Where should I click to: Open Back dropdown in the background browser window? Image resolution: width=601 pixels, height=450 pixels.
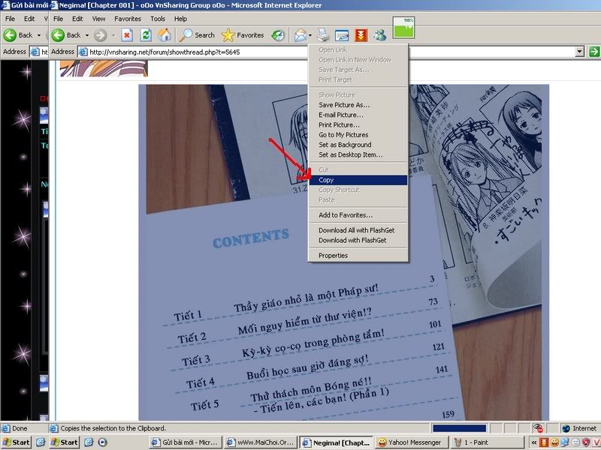click(x=39, y=35)
